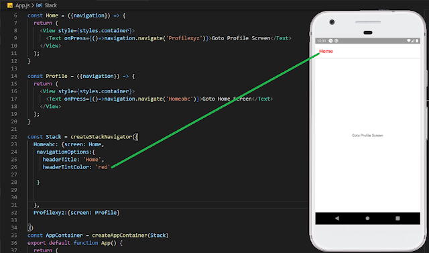Click the emulator clock showing 12:31
The width and height of the screenshot is (429, 253).
(322, 41)
